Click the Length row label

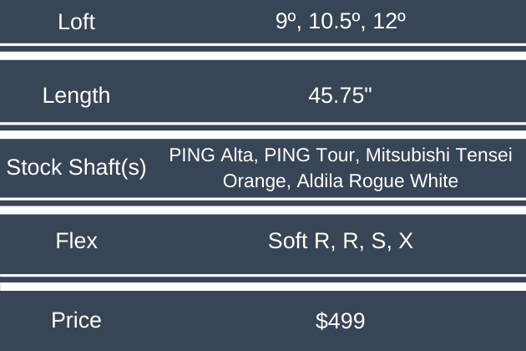click(76, 95)
